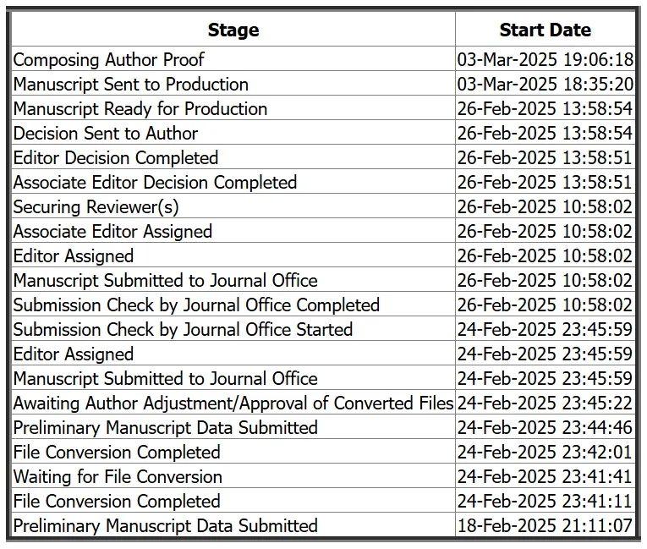
Task: Click the Decision Sent to Author entry
Action: click(x=106, y=133)
